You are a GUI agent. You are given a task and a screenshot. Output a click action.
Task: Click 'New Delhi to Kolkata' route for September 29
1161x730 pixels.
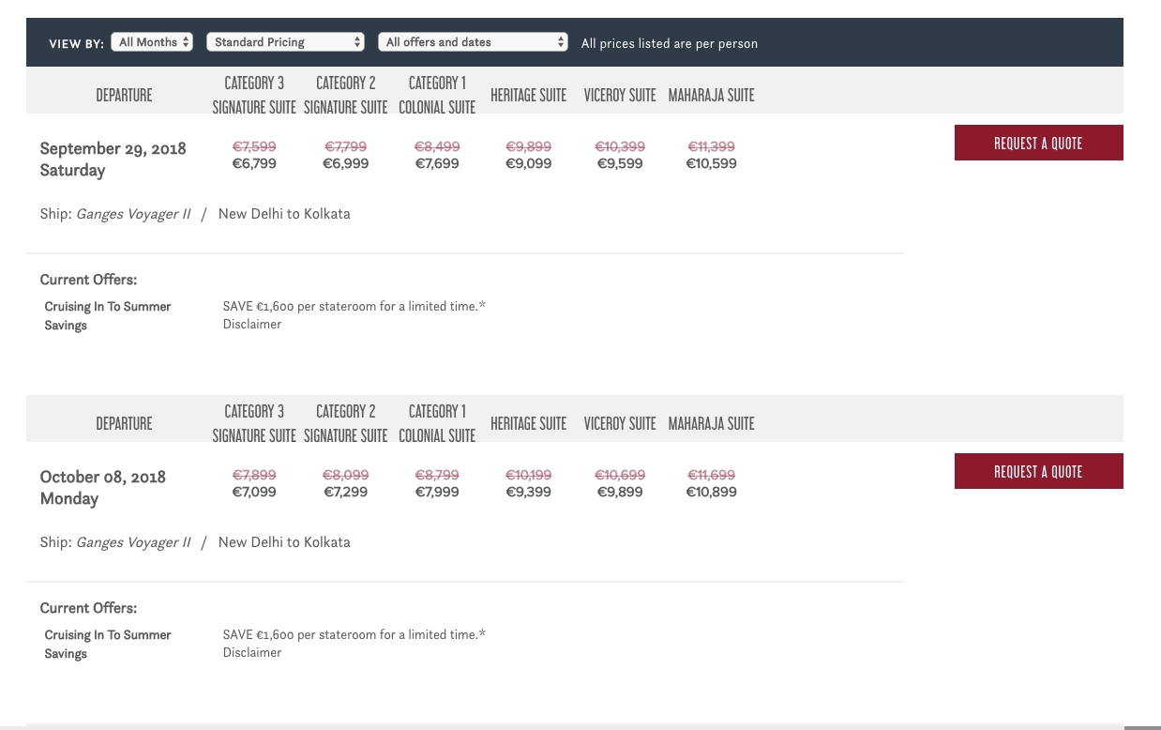tap(284, 214)
